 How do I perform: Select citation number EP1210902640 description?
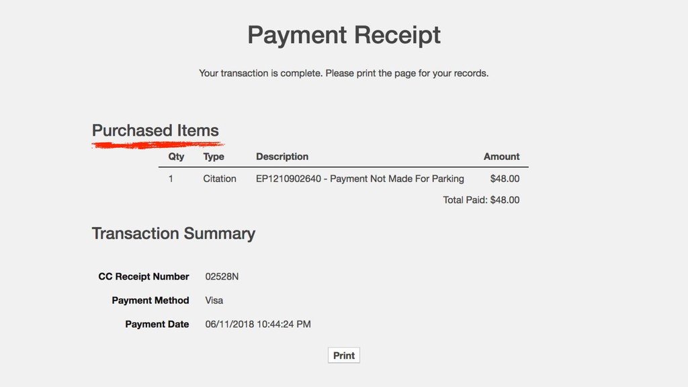pyautogui.click(x=360, y=179)
